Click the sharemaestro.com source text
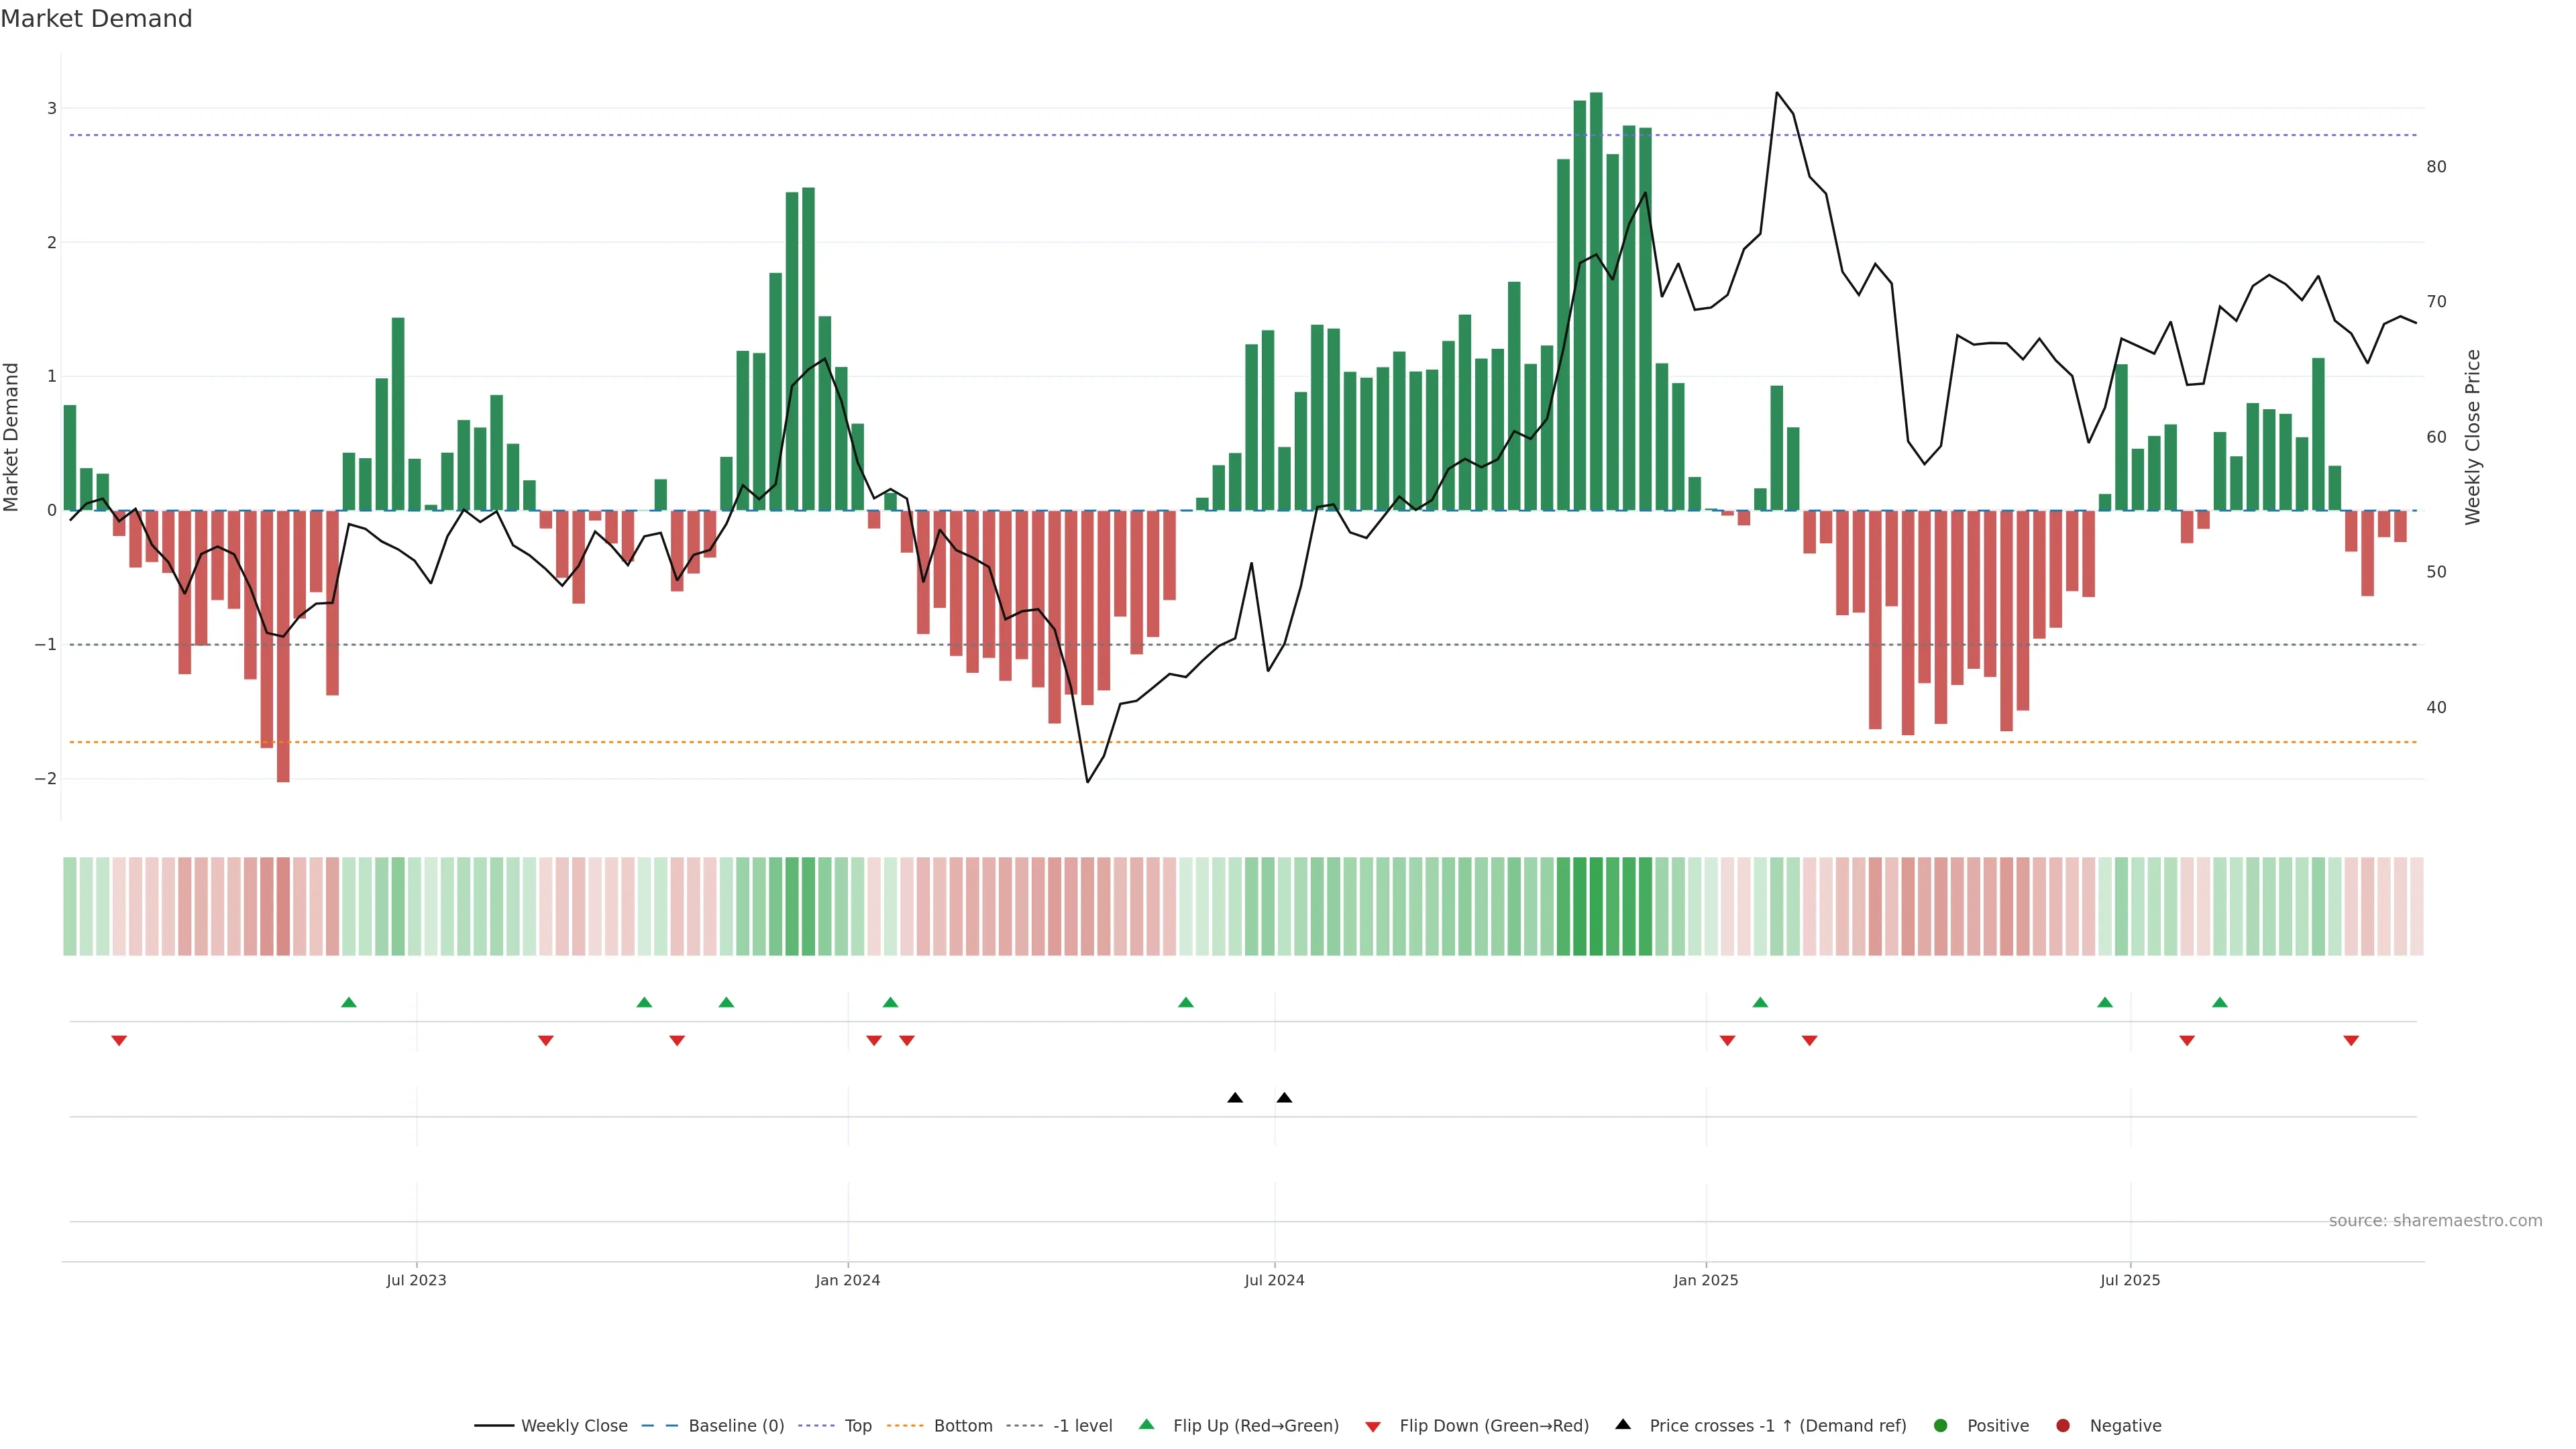2576x1449 pixels. 2435,1220
